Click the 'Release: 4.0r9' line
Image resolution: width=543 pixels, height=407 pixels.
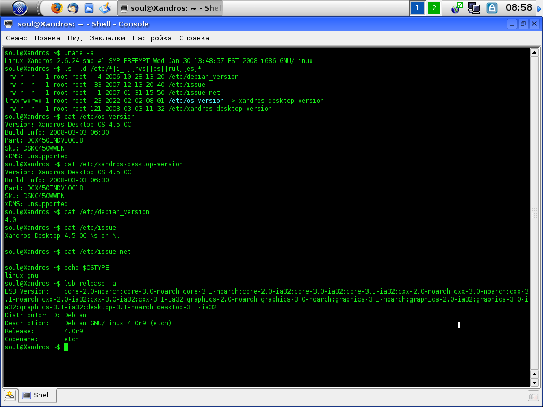click(x=44, y=332)
